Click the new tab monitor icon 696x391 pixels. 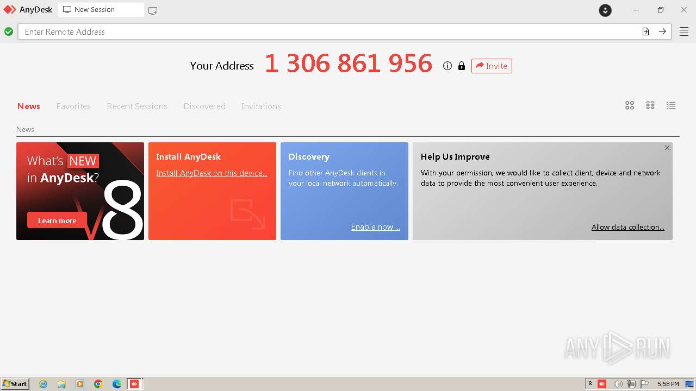[x=153, y=10]
